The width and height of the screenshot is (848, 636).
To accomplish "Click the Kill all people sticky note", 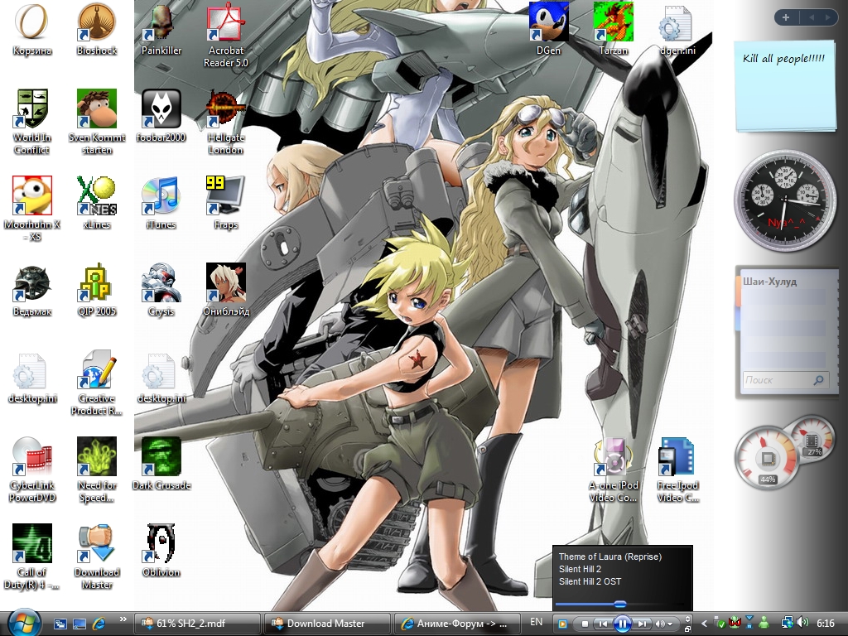I will 784,86.
